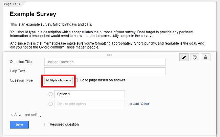Click the pencil edit icon
Viewport: 220px width, 137px height.
(x=184, y=57)
